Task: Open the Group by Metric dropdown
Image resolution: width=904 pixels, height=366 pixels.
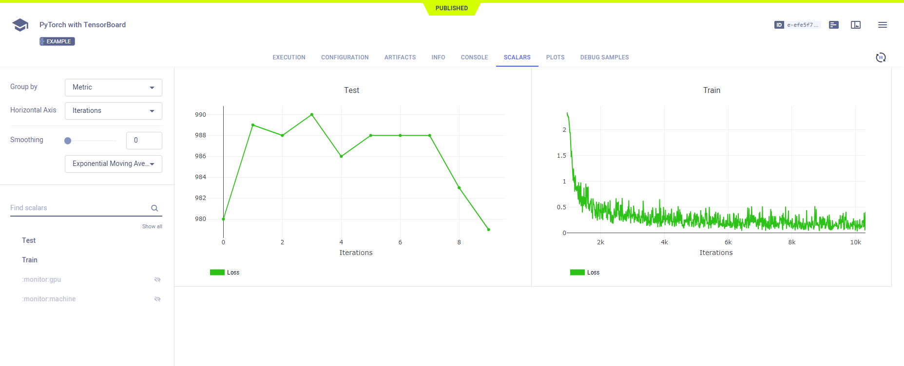Action: (114, 88)
